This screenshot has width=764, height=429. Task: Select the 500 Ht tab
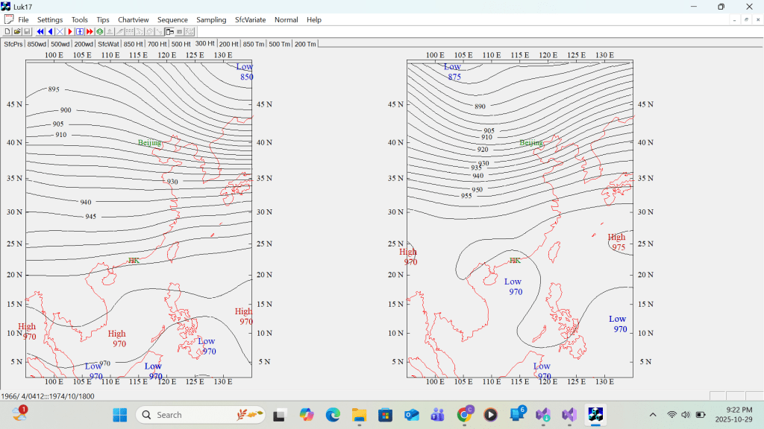click(181, 44)
